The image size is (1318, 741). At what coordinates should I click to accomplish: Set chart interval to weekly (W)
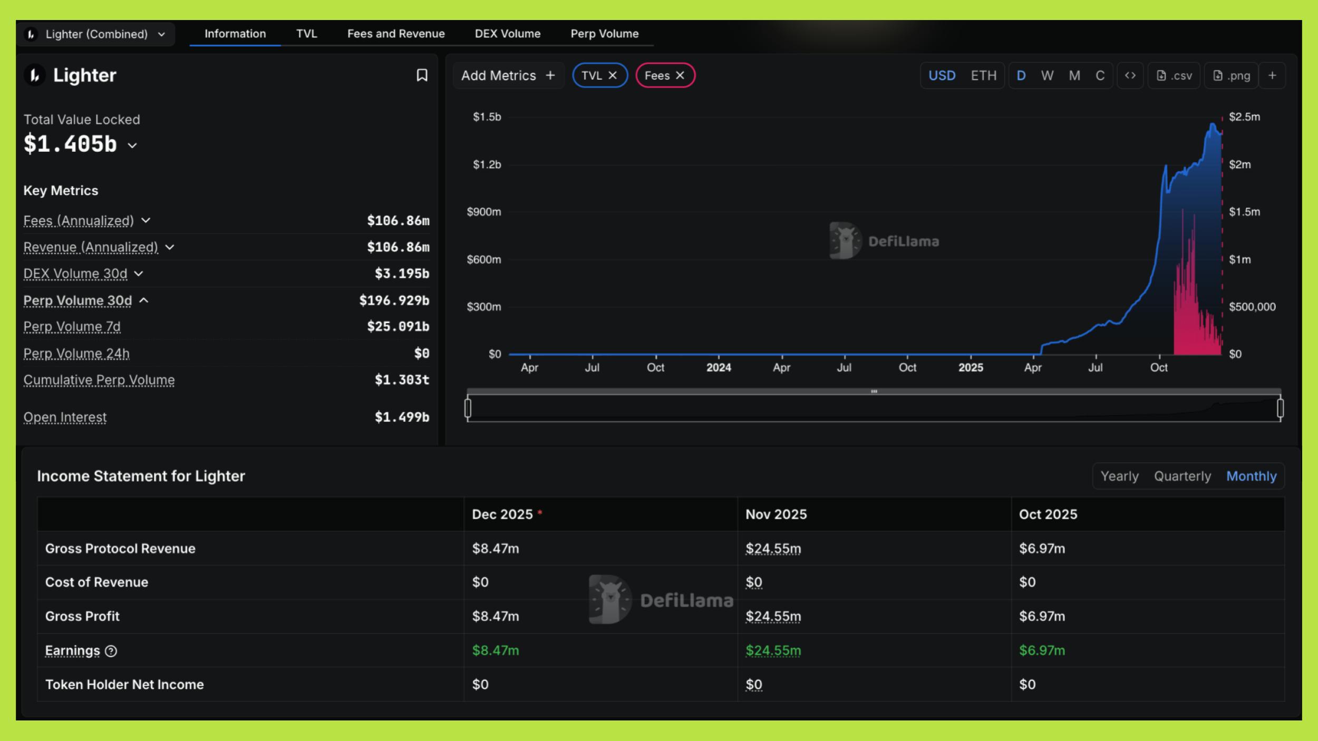pyautogui.click(x=1047, y=75)
